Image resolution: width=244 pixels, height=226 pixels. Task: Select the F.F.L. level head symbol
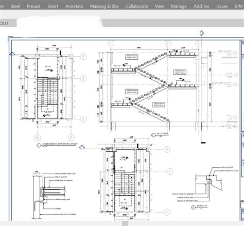tap(235, 117)
